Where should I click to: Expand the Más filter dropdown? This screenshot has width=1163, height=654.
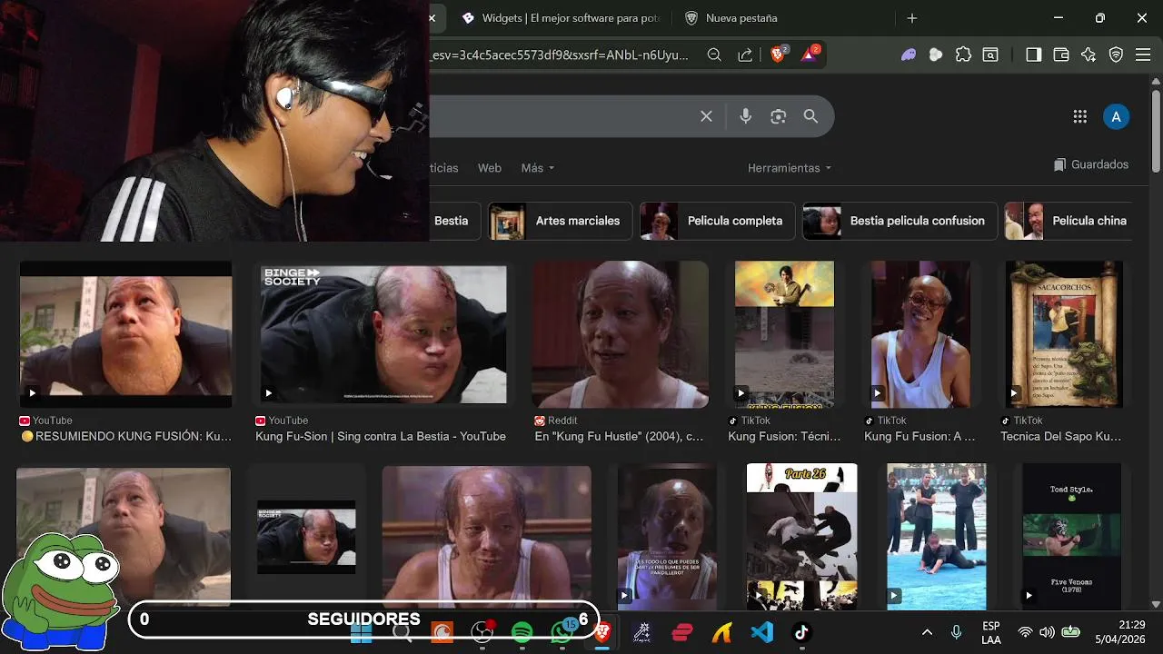[x=538, y=168]
